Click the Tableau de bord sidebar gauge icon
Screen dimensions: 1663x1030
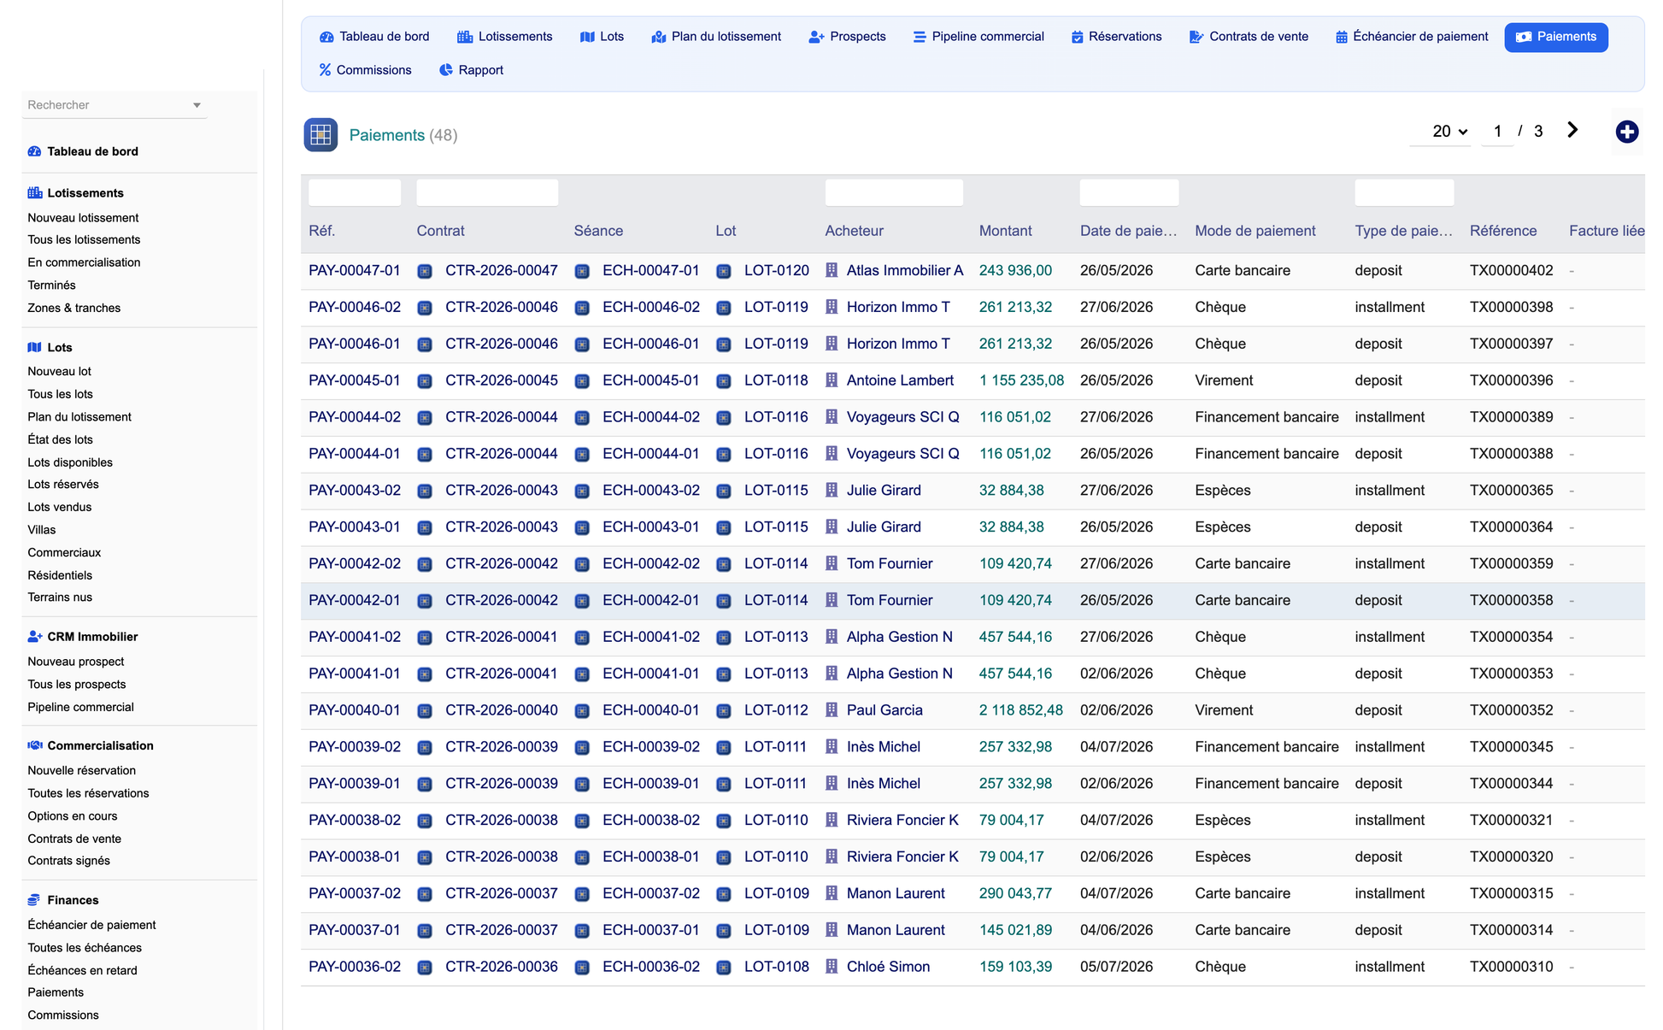pyautogui.click(x=34, y=151)
